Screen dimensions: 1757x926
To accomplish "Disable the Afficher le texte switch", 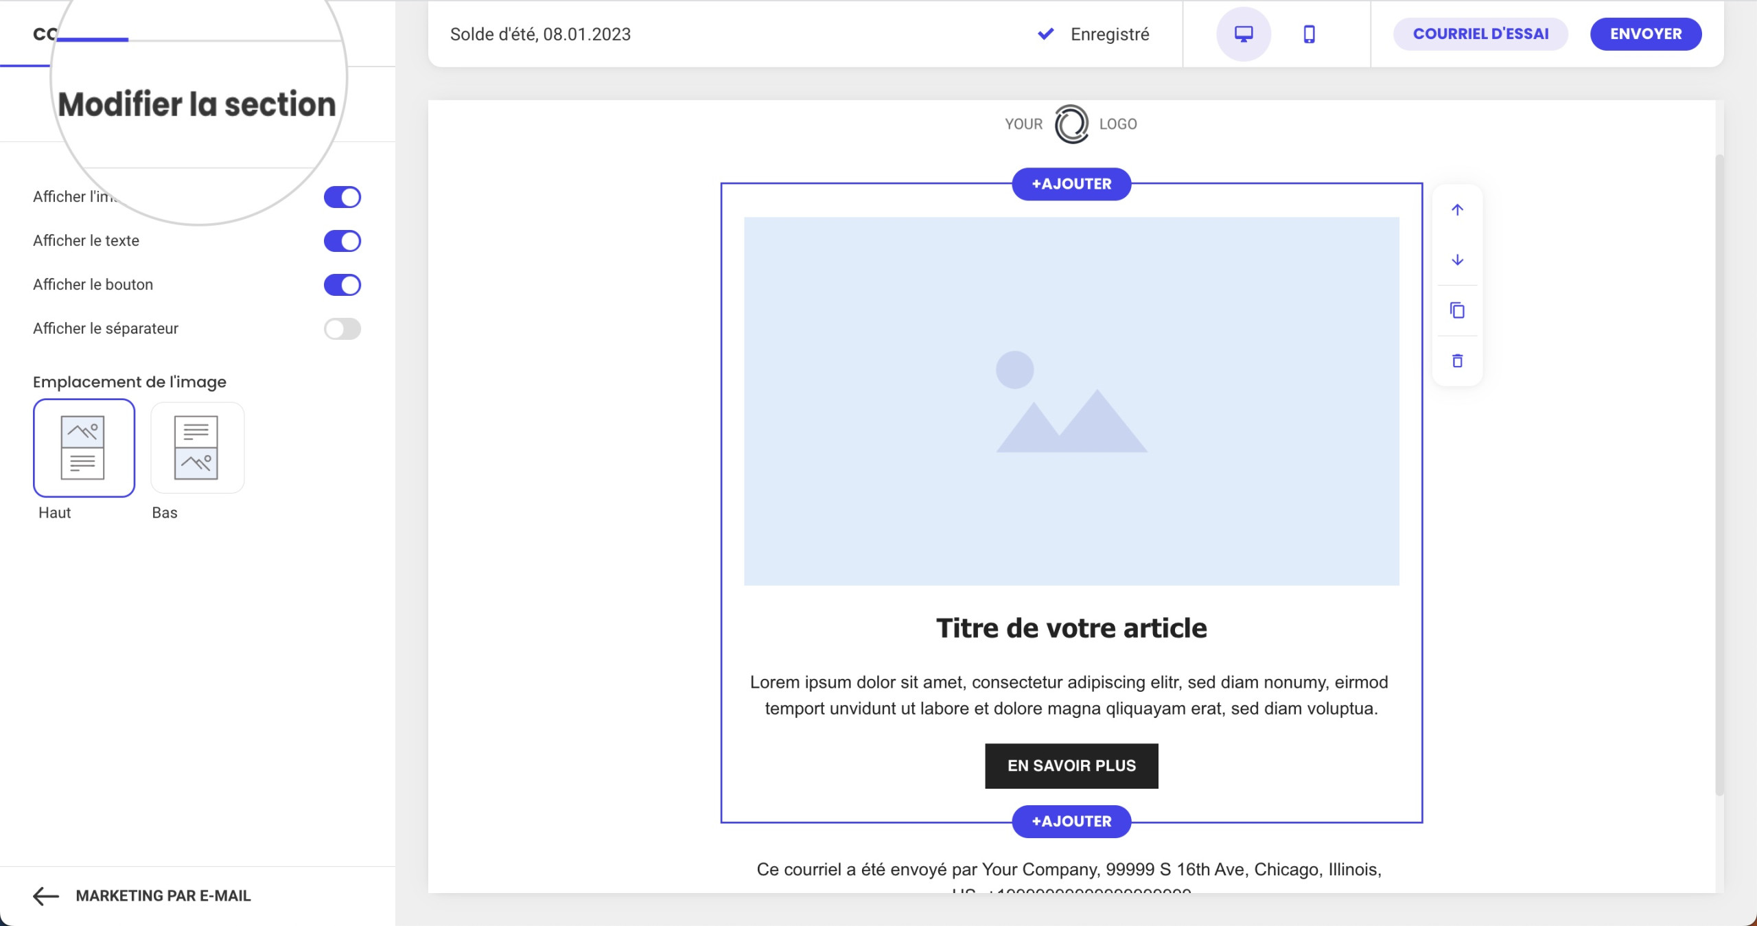I will 342,241.
